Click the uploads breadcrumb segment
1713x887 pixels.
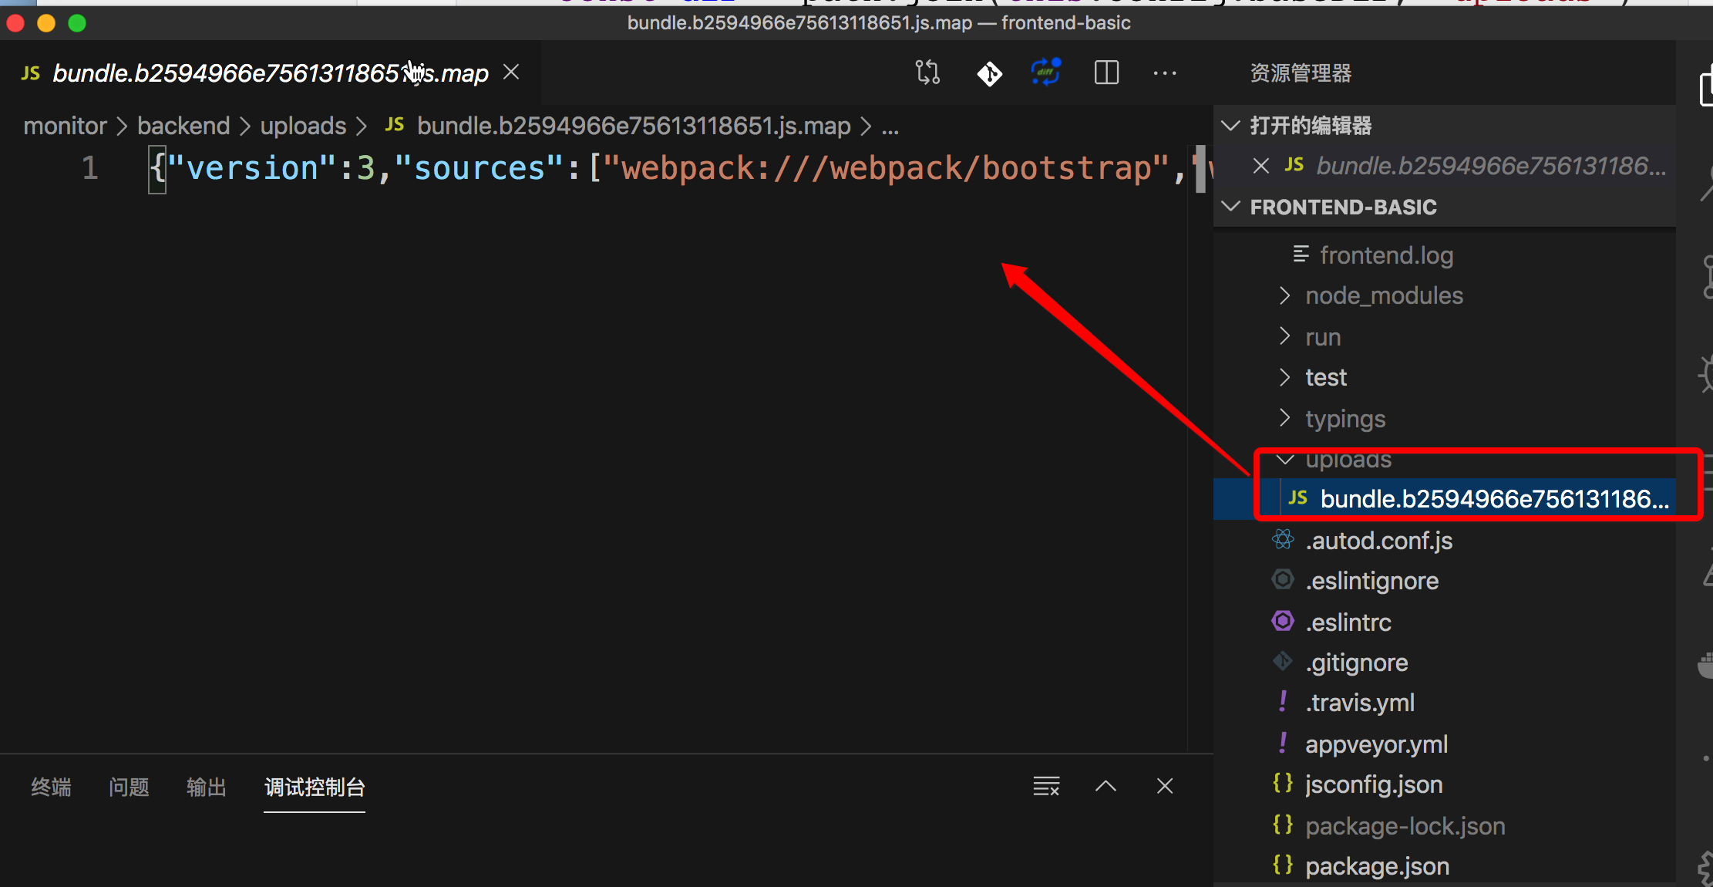pyautogui.click(x=303, y=126)
